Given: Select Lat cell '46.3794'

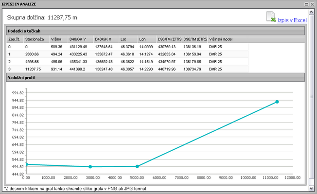Looking at the screenshot, I should 127,47.
